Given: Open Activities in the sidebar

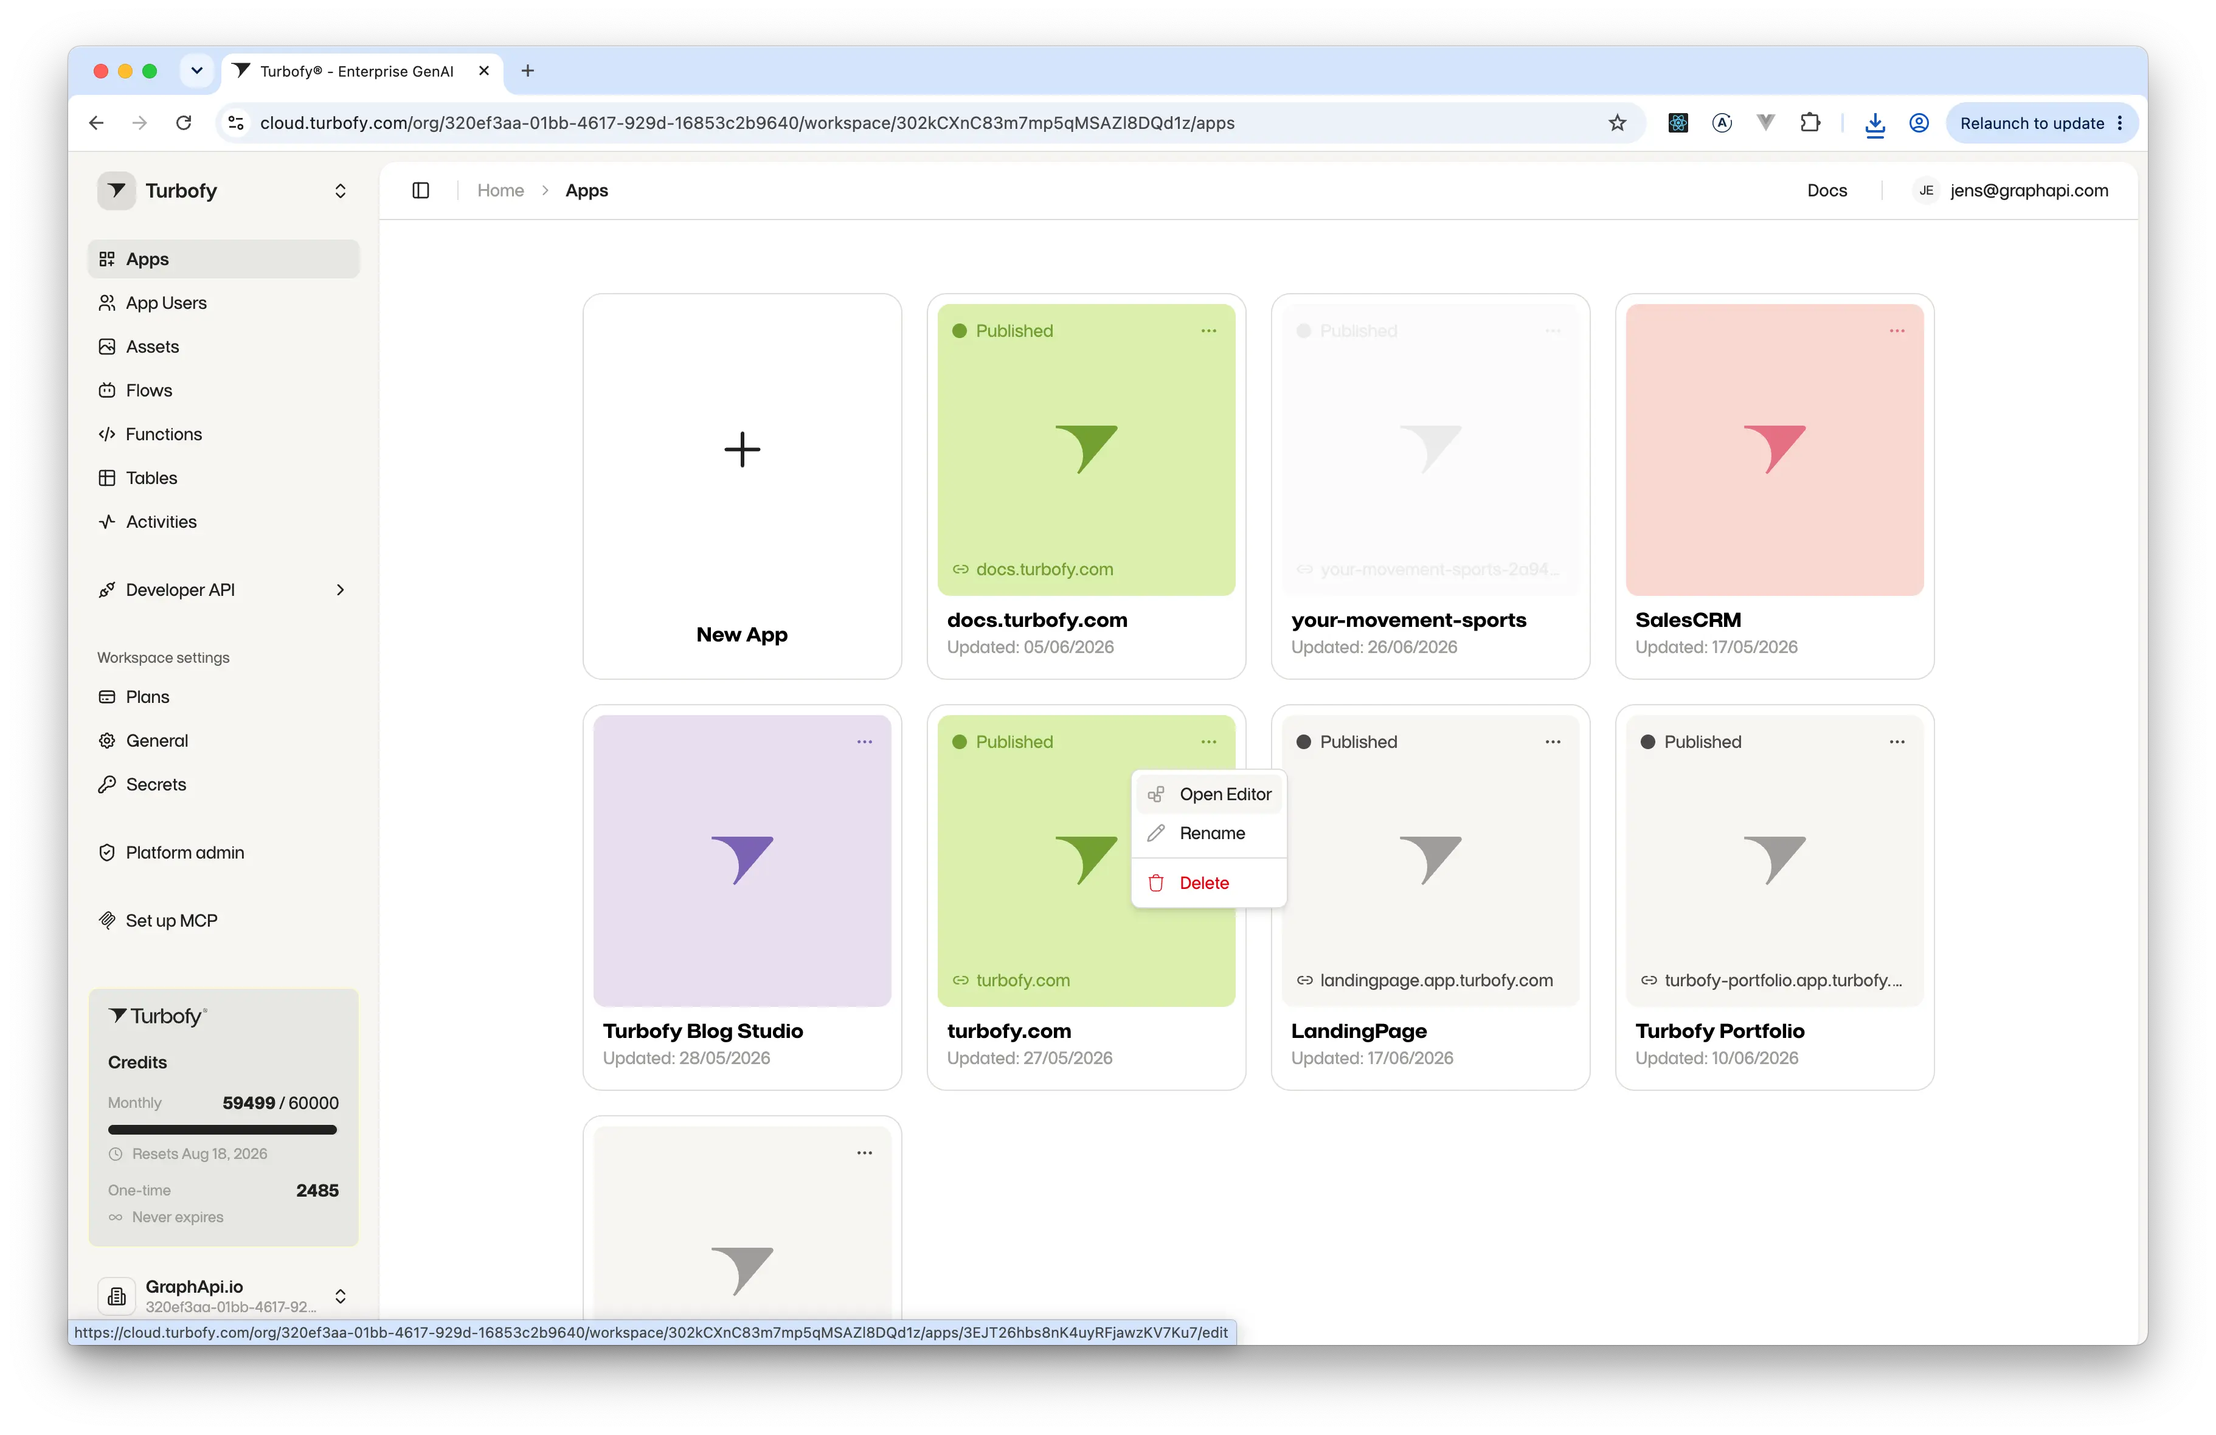Looking at the screenshot, I should 223,522.
